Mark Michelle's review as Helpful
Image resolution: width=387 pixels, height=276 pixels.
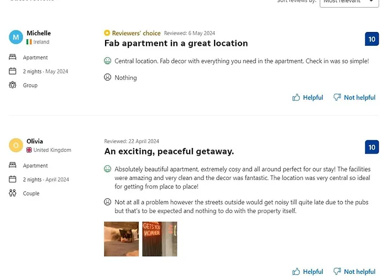307,98
